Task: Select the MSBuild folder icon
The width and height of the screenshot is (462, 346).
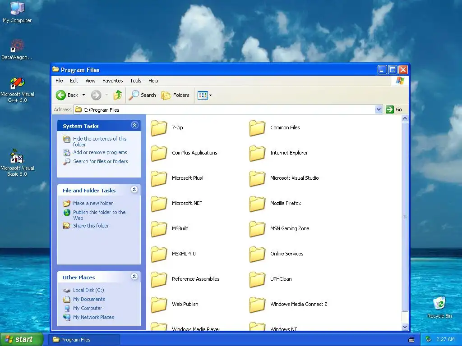Action: point(159,229)
